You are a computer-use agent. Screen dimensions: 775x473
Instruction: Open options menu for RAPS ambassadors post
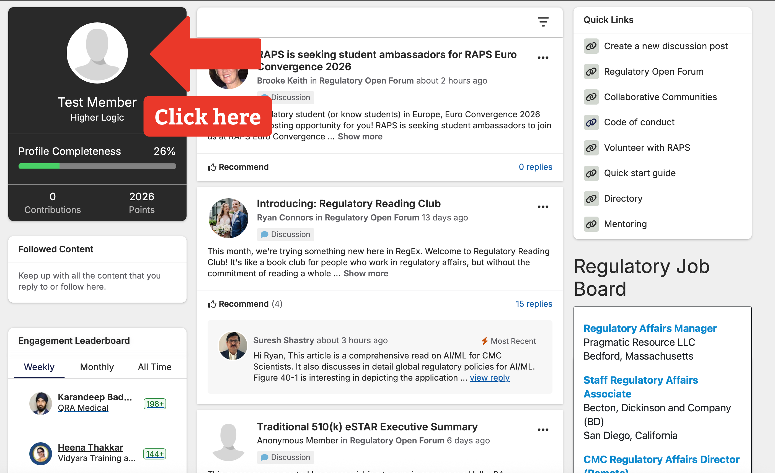tap(543, 58)
